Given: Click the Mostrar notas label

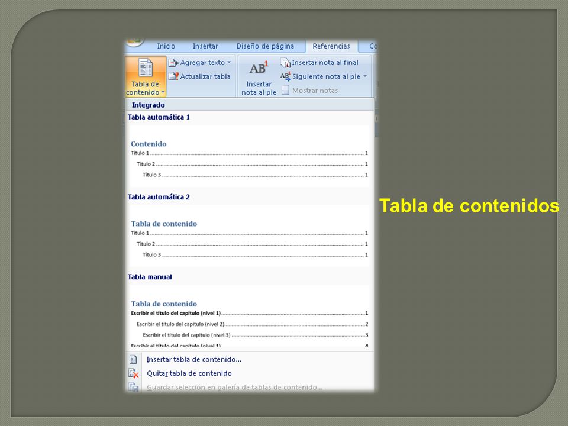Looking at the screenshot, I should 315,90.
